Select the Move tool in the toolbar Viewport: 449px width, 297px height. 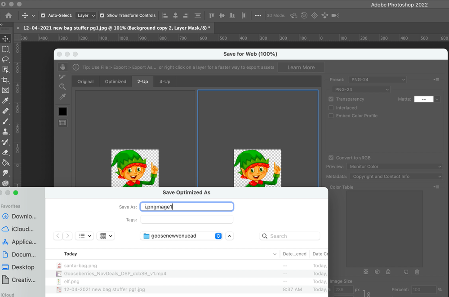click(5, 39)
